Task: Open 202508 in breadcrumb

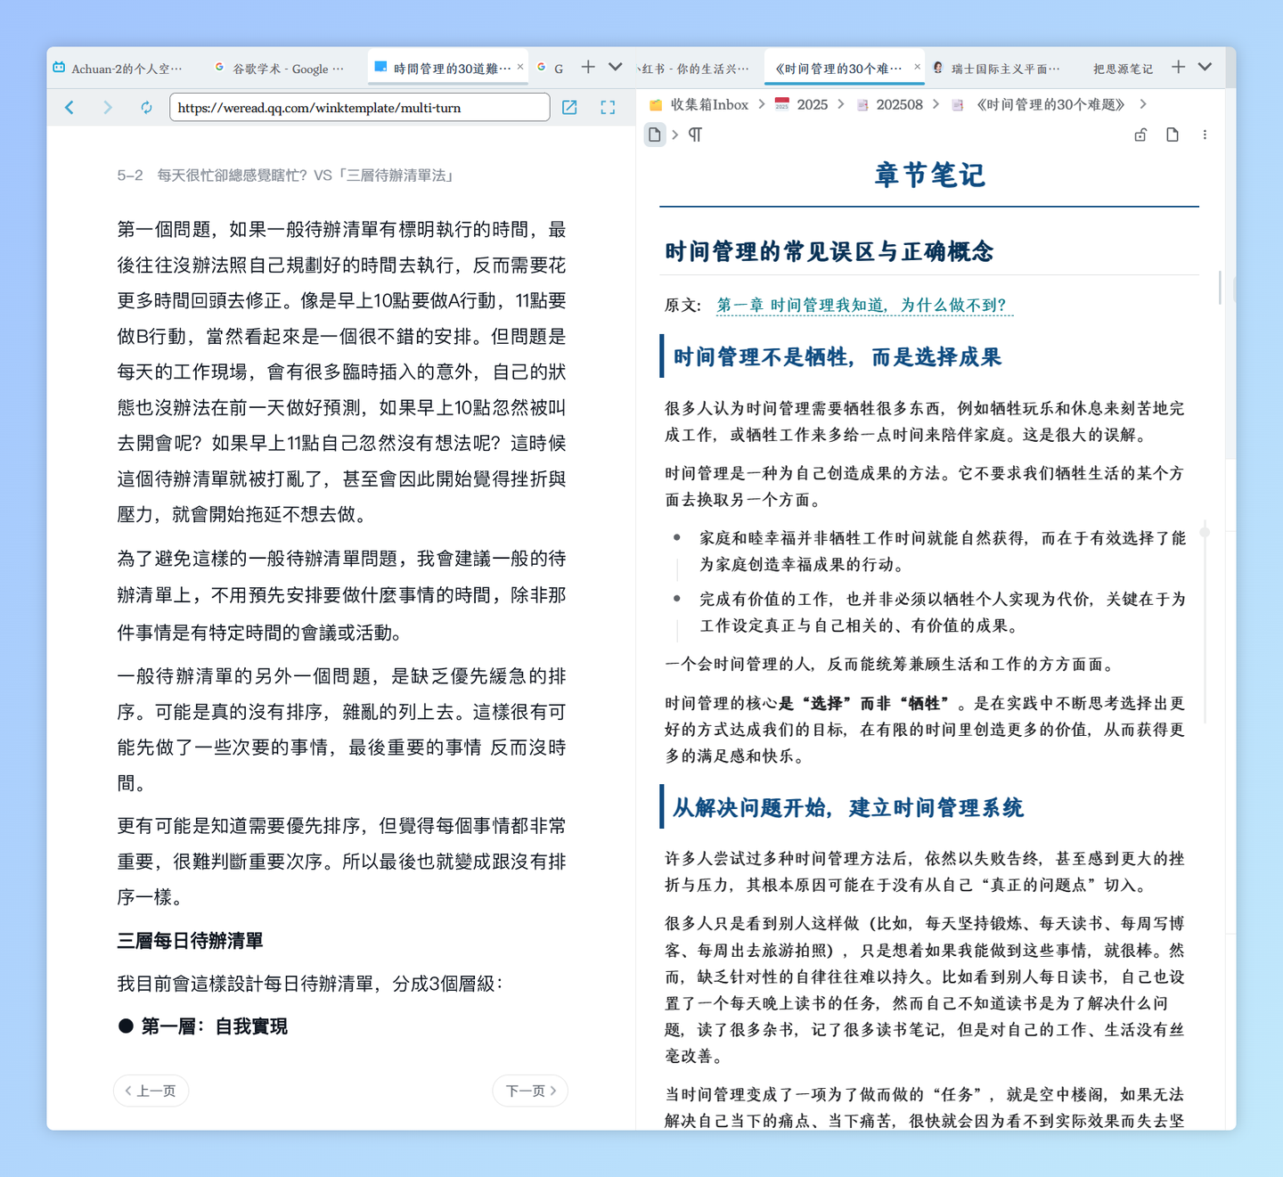Action: tap(899, 105)
